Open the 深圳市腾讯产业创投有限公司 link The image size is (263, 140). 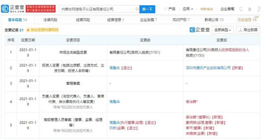point(208,68)
